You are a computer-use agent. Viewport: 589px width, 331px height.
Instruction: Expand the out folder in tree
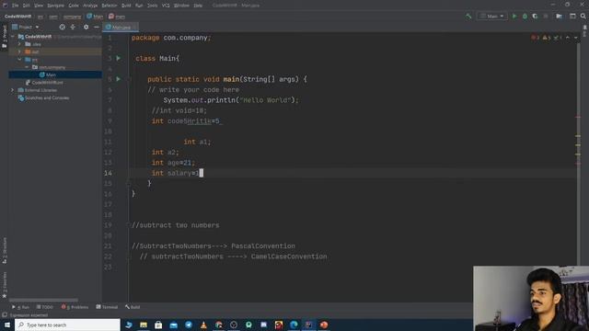pyautogui.click(x=19, y=51)
